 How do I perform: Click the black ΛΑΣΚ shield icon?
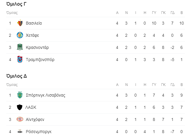[20, 107]
